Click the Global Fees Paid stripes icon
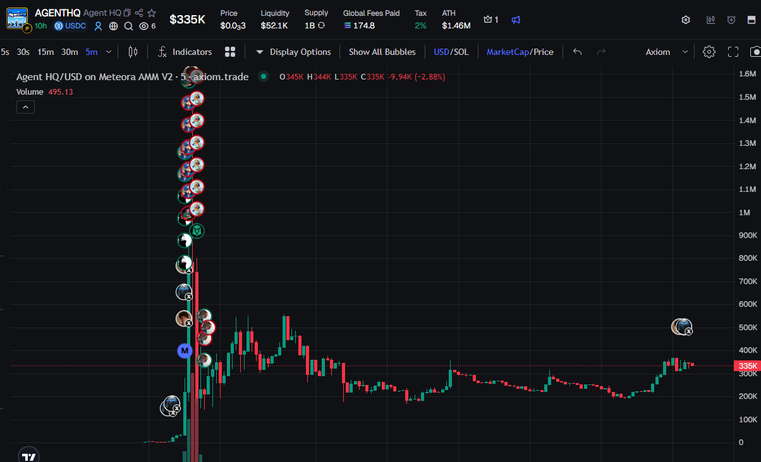761x462 pixels. (x=348, y=26)
